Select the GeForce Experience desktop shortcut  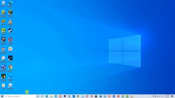[3, 78]
